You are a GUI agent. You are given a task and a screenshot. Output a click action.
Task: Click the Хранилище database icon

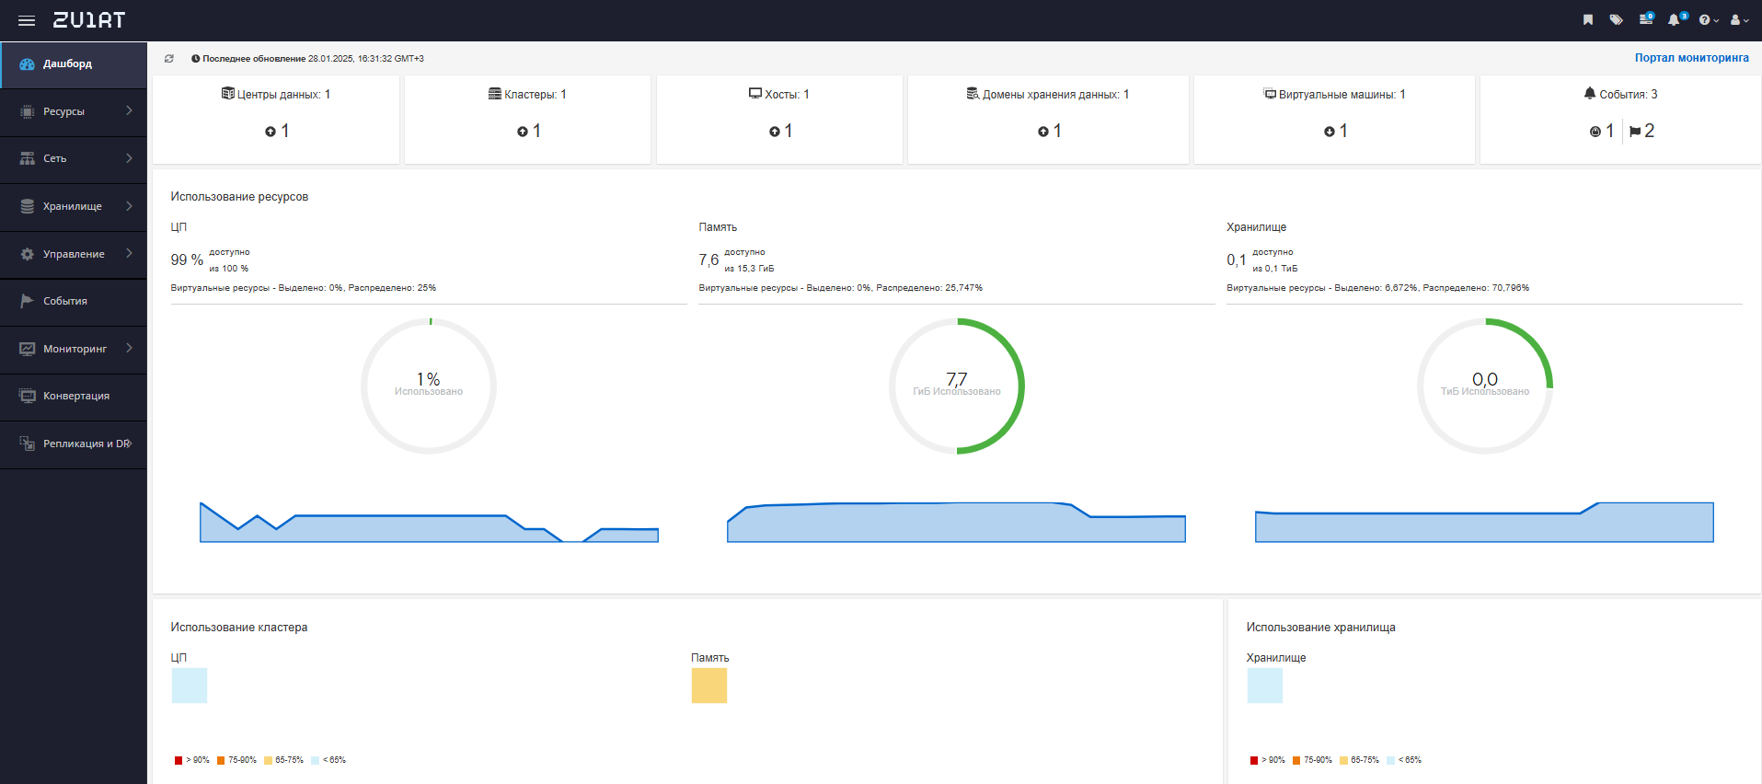coord(28,207)
